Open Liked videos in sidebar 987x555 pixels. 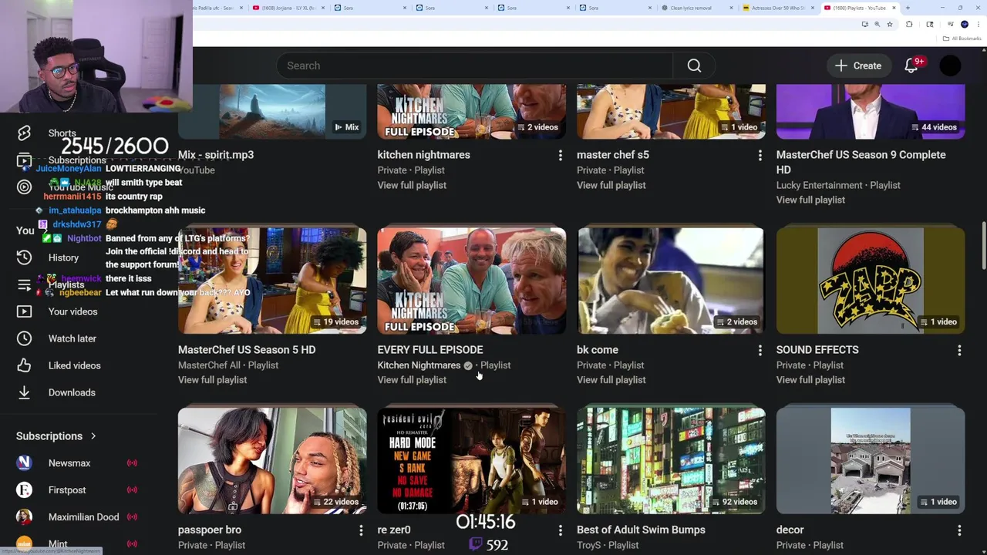(x=59, y=365)
